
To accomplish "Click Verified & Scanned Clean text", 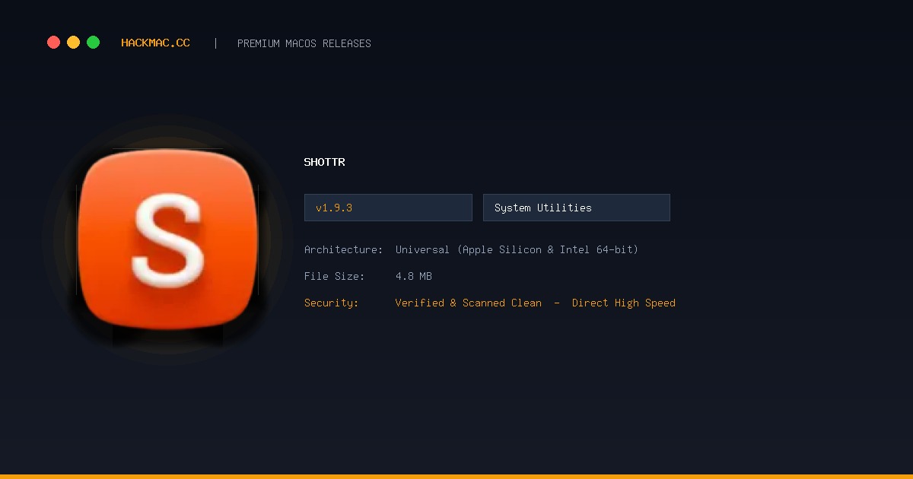I will click(469, 303).
